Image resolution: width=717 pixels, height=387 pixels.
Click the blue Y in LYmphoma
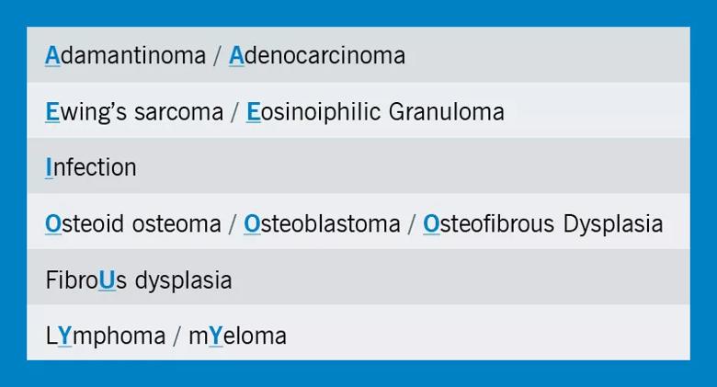click(x=65, y=336)
